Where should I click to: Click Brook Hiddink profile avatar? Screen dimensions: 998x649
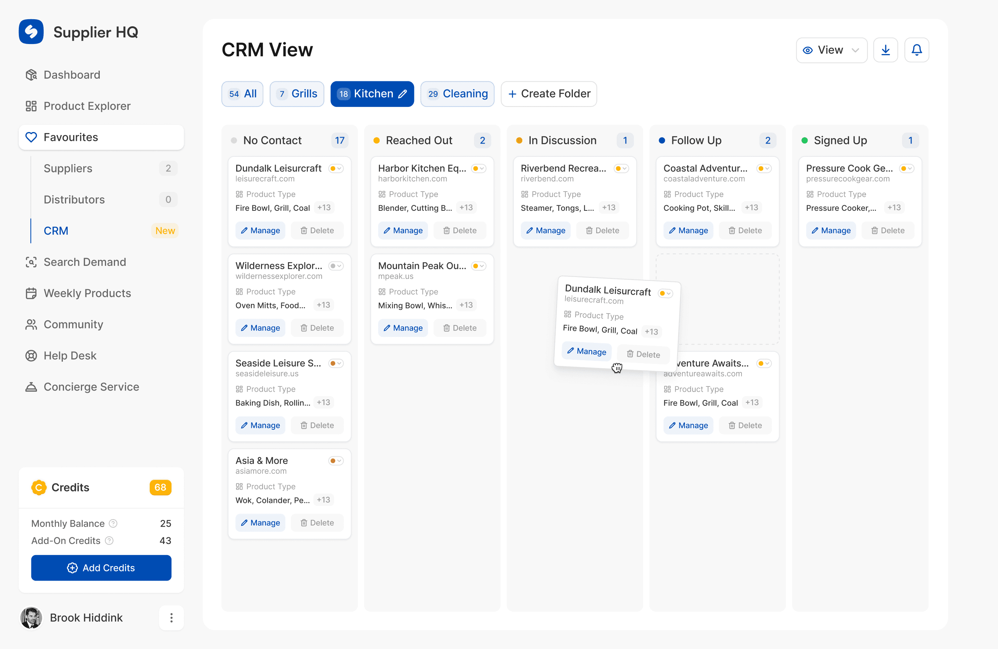(x=31, y=618)
